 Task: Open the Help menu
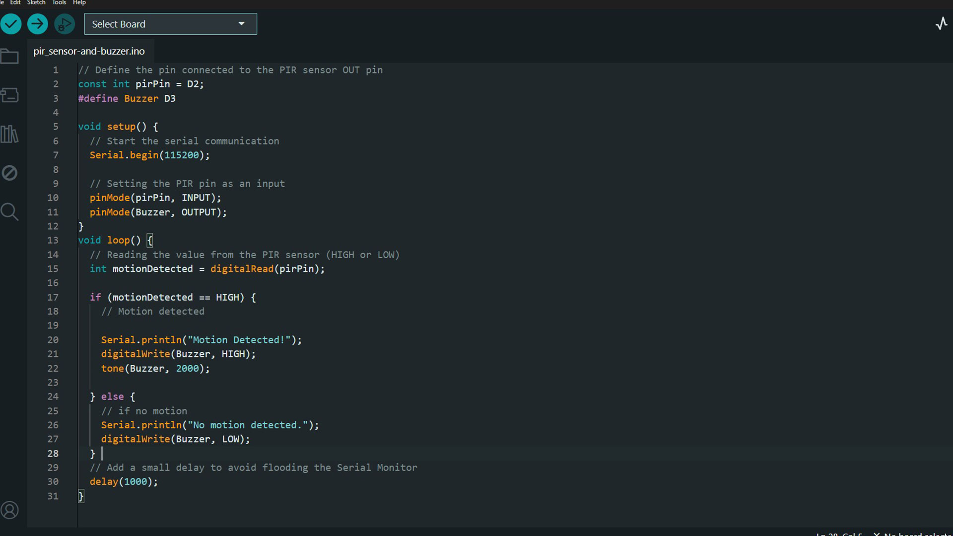point(79,2)
